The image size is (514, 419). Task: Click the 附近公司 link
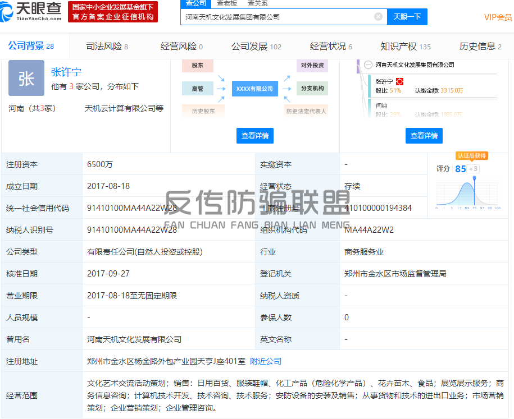coord(266,361)
